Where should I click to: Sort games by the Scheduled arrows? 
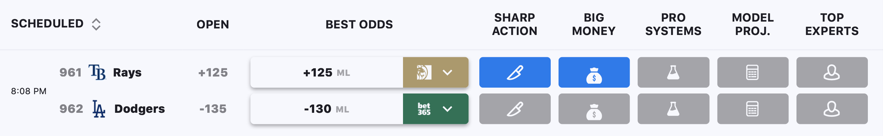96,24
